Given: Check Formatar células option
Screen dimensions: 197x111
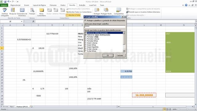Looking at the screenshot, I should tap(86, 37).
